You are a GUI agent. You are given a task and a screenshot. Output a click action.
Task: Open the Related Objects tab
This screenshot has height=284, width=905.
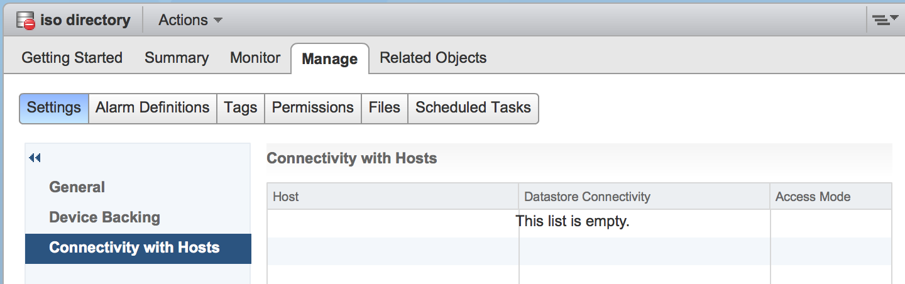[x=433, y=58]
